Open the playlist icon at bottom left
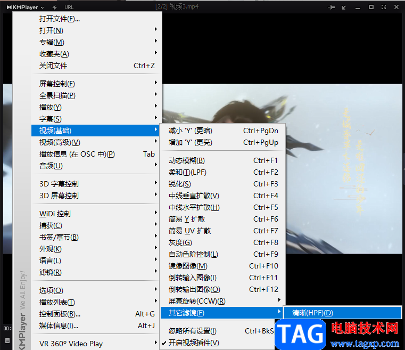 click(x=7, y=340)
